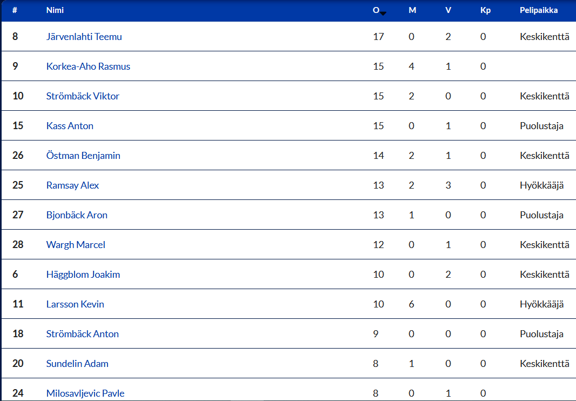This screenshot has width=576, height=401.
Task: Open Strömbäck Viktor player profile
Action: [x=83, y=96]
